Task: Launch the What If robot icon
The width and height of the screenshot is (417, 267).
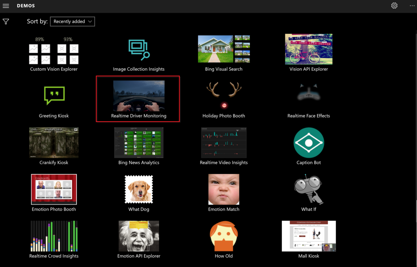Action: [309, 189]
